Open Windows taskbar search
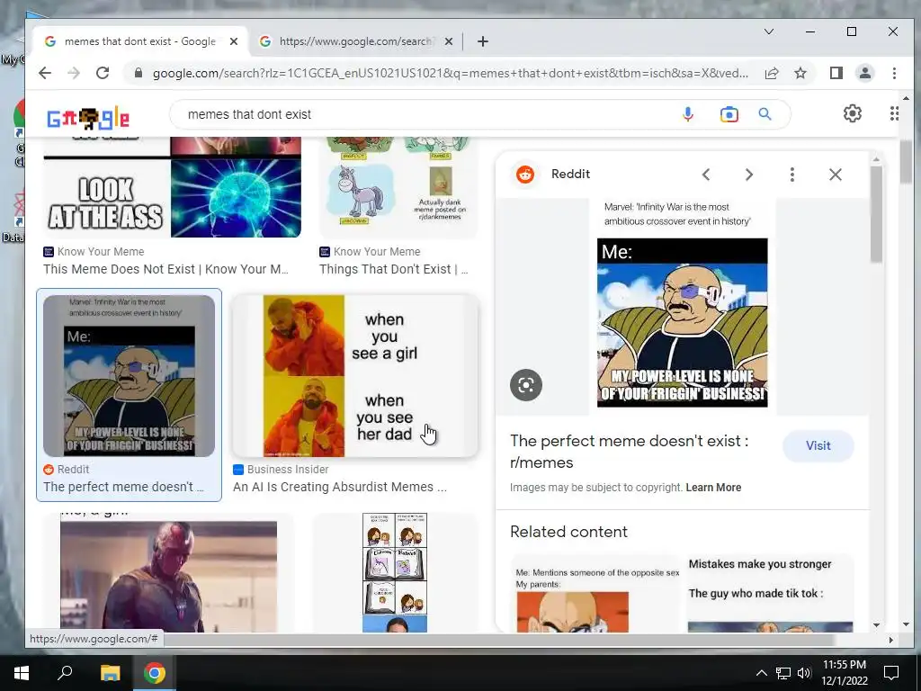Screen dimensions: 921x691 [65, 673]
